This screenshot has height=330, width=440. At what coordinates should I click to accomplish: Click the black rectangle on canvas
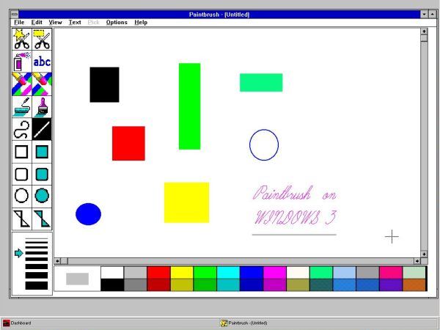click(x=104, y=85)
